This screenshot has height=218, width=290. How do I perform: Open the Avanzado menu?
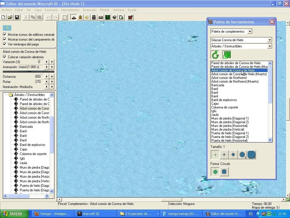(x=89, y=10)
